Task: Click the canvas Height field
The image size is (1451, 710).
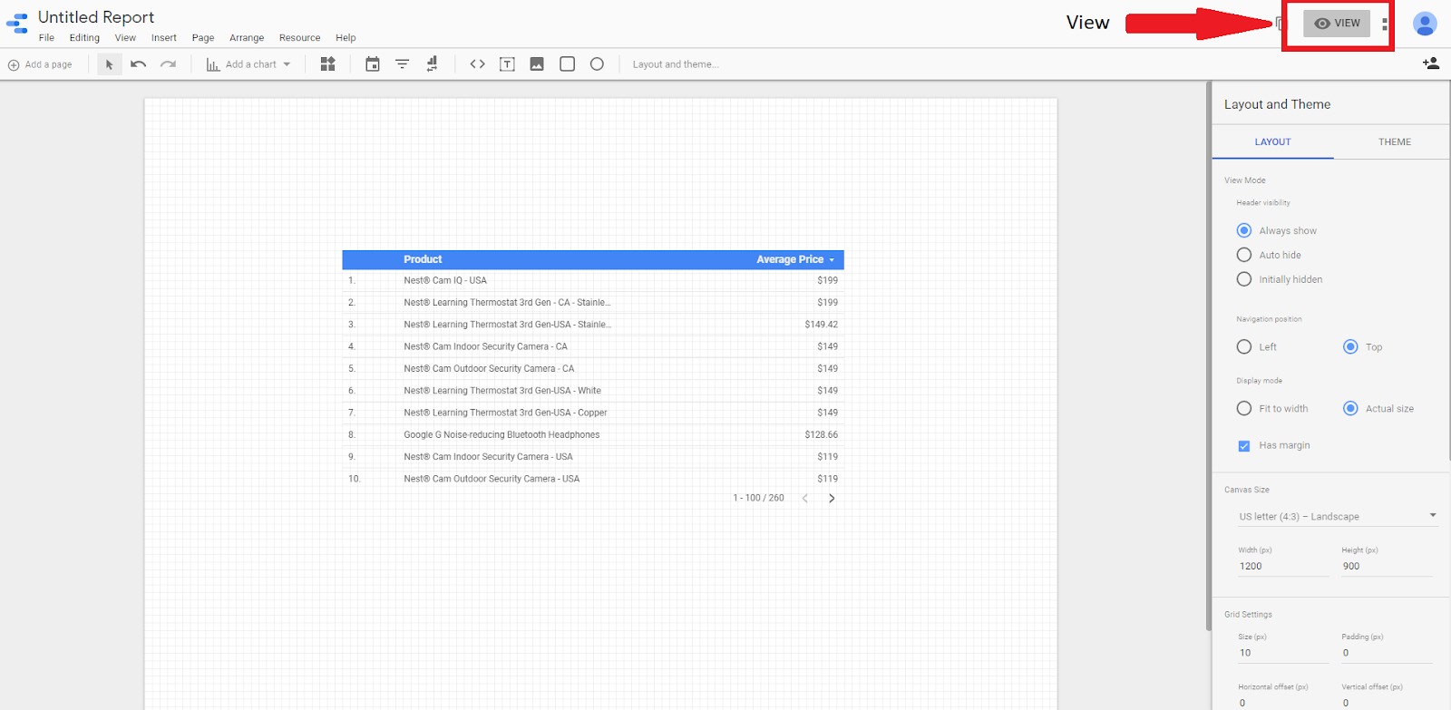Action: [x=1387, y=566]
